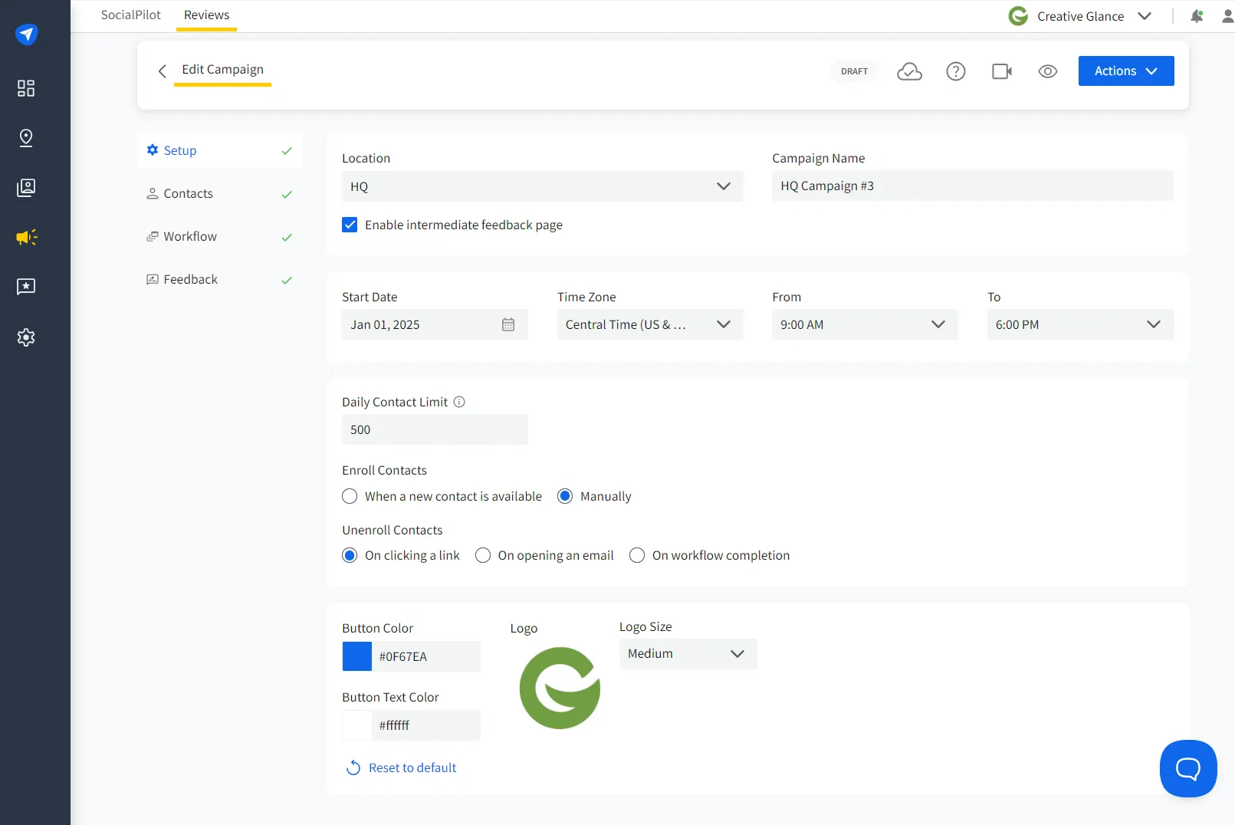Select the yellow megaphone campaigns icon

(25, 238)
